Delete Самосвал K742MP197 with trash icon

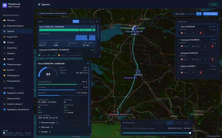[x=212, y=46]
